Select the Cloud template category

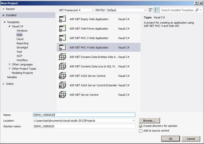pos(20,39)
